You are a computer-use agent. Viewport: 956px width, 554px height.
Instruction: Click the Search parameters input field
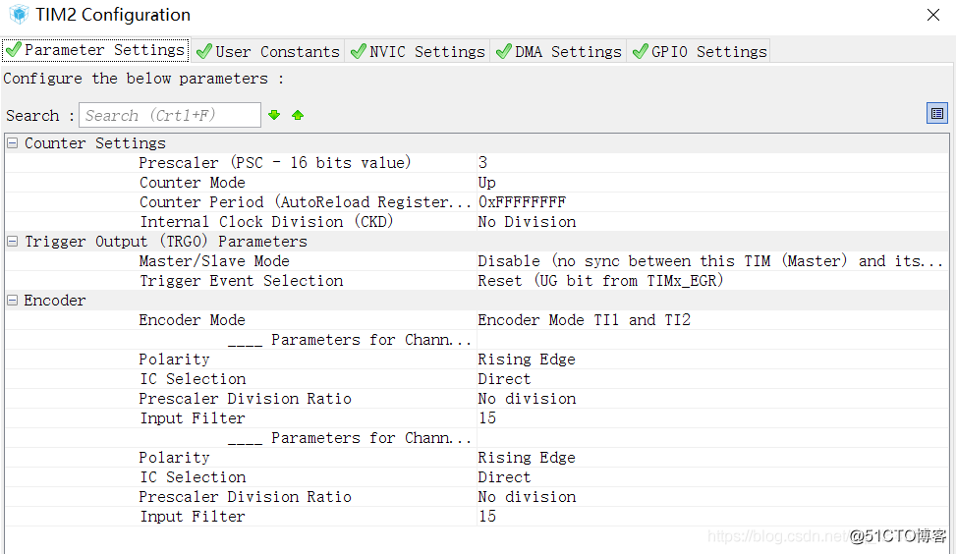169,115
